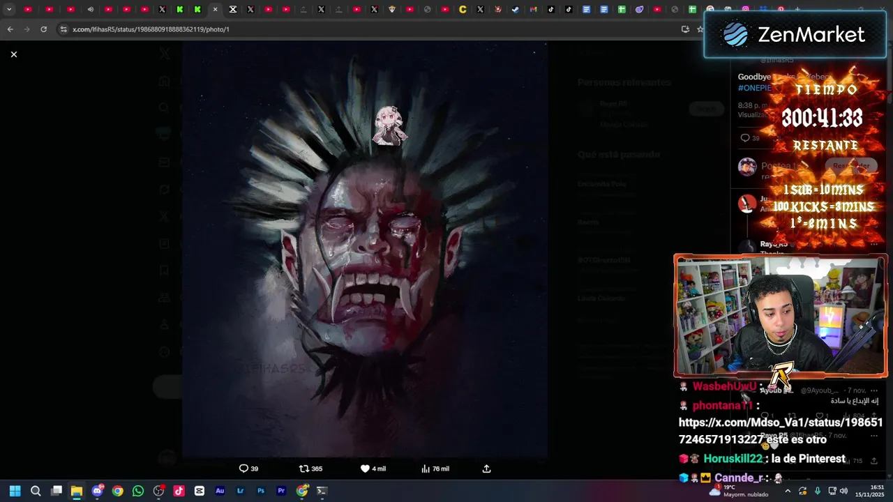
Task: Open Discord from the taskbar
Action: point(97,491)
